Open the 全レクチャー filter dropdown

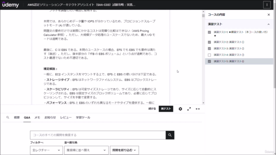coord(46,150)
